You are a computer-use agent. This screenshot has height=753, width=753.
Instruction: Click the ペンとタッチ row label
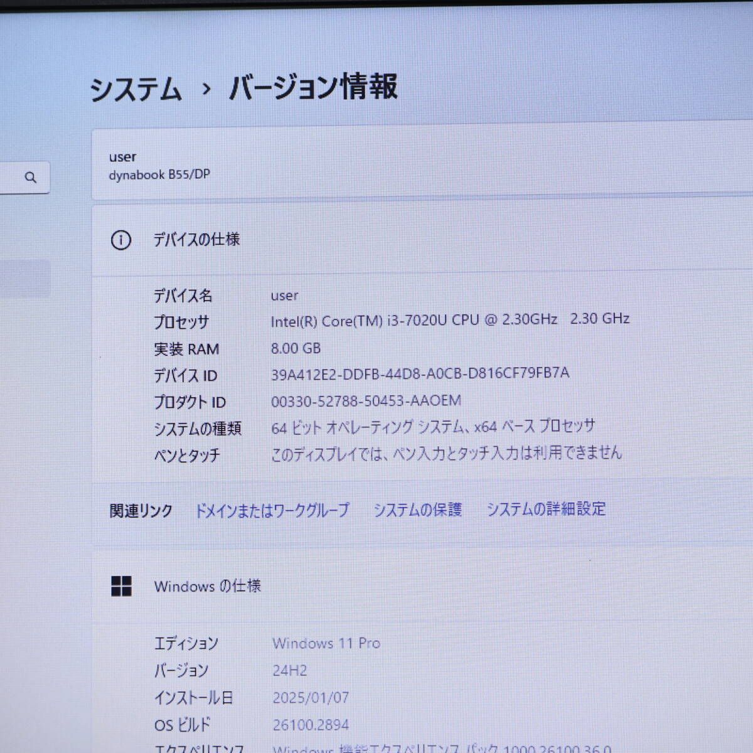(187, 455)
